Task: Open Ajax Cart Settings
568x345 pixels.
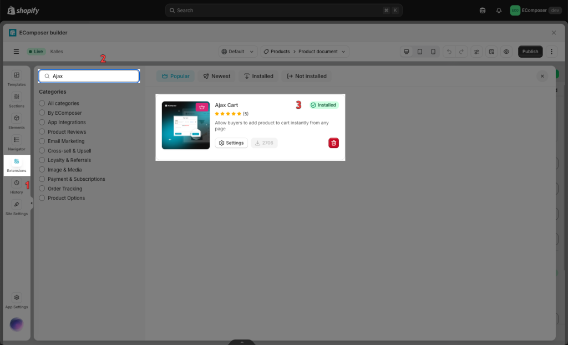Action: tap(231, 143)
